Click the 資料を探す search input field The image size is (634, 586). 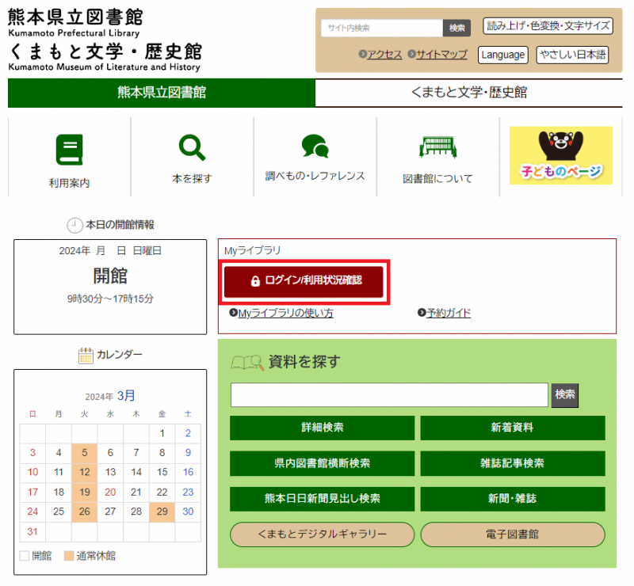click(389, 395)
